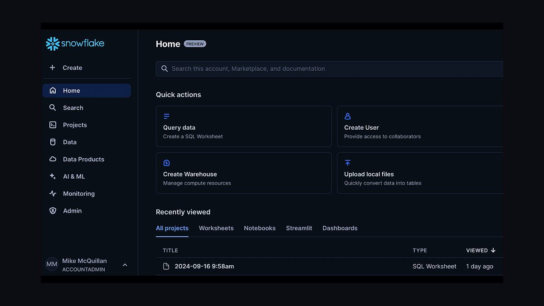Open the 2024-09-16 9:58am worksheet
This screenshot has height=306, width=544.
pyautogui.click(x=204, y=267)
